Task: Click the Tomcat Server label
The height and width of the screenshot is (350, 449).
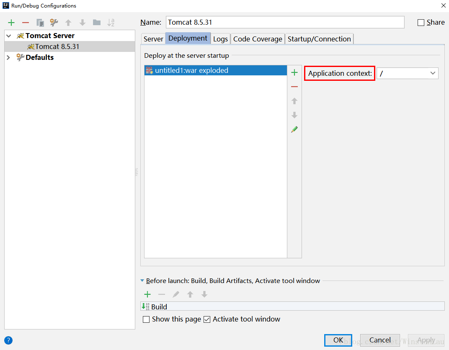Action: 50,36
